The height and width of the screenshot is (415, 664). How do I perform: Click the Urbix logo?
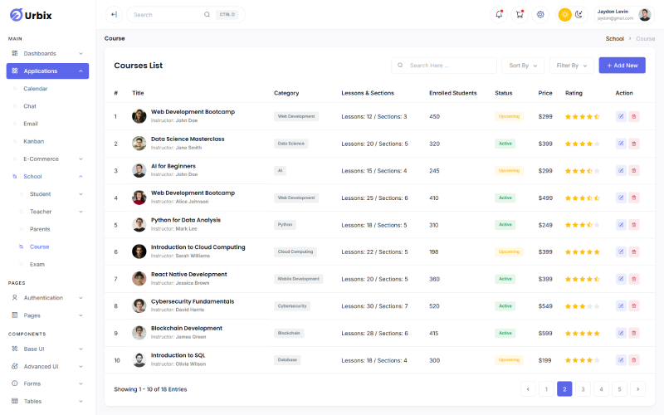pyautogui.click(x=31, y=15)
